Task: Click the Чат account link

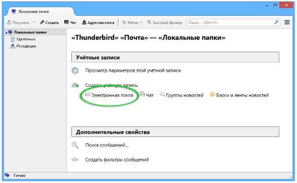Action: tap(149, 95)
